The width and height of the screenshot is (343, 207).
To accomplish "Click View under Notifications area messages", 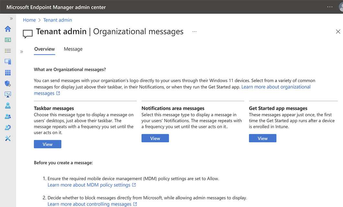I will (x=155, y=138).
